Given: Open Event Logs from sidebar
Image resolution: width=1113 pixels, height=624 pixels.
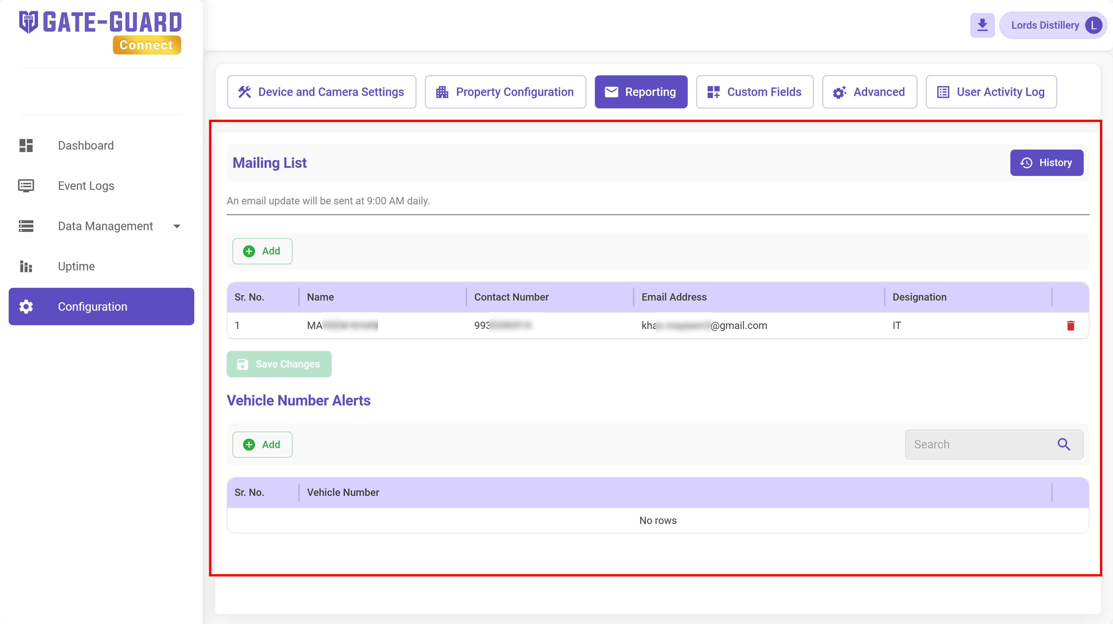Looking at the screenshot, I should tap(101, 186).
